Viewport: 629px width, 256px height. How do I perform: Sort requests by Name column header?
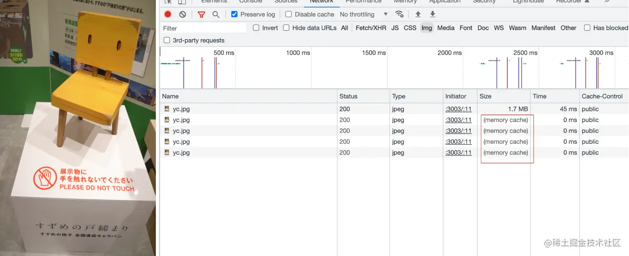coord(249,96)
